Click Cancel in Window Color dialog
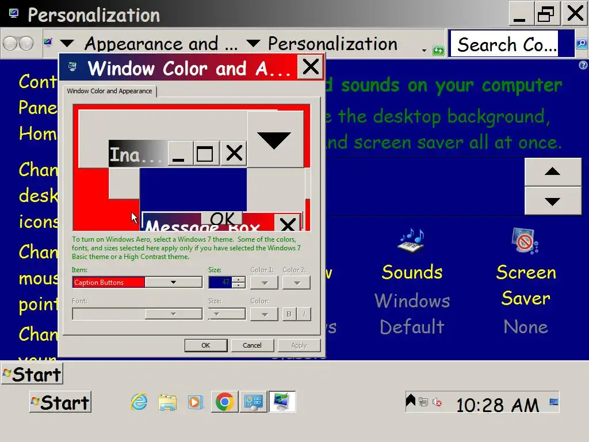Image resolution: width=589 pixels, height=442 pixels. point(252,345)
